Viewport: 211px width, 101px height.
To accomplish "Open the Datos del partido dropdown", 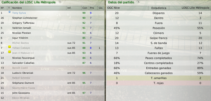I will coord(138,2).
